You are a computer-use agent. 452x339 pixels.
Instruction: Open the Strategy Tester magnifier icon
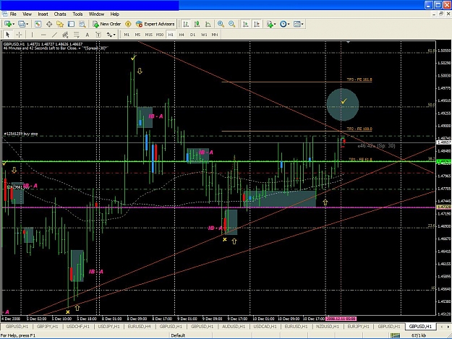82,24
